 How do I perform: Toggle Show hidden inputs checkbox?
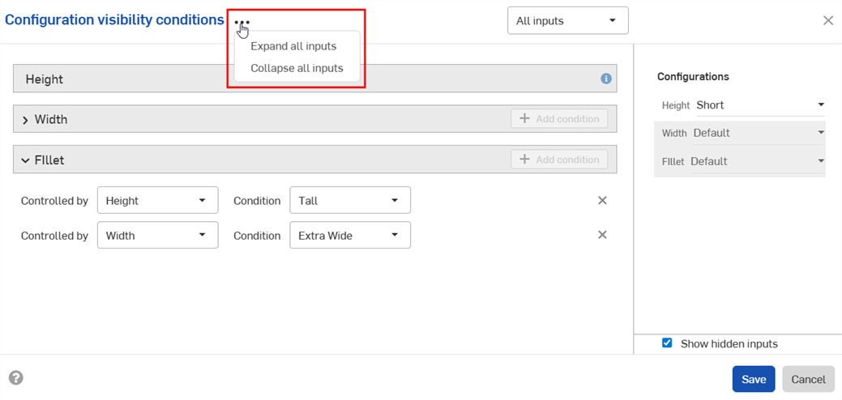tap(667, 343)
